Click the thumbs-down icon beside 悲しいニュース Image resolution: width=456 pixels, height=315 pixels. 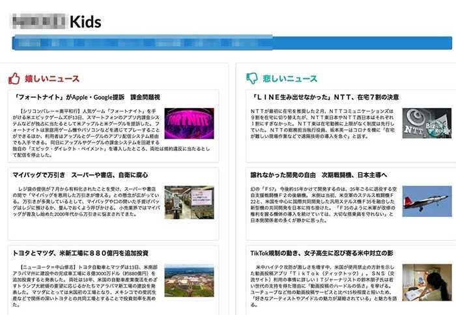pyautogui.click(x=252, y=79)
